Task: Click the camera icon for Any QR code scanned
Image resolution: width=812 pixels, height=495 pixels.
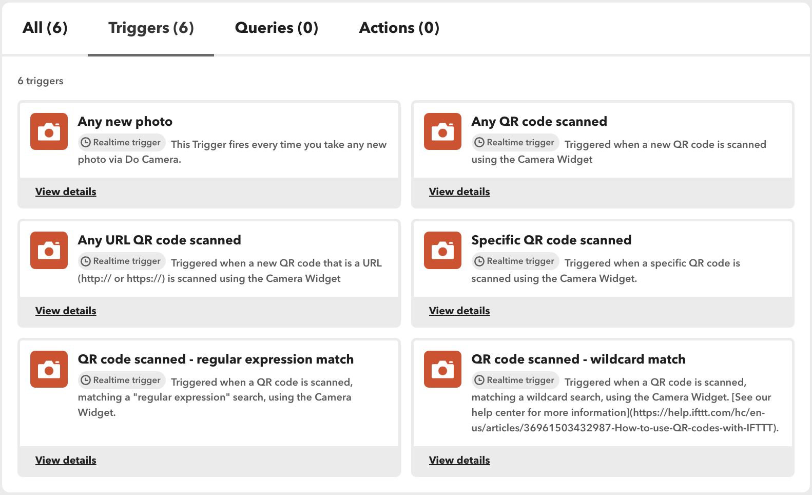Action: click(442, 131)
